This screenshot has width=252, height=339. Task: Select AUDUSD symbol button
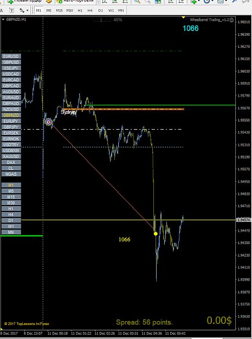tap(11, 92)
